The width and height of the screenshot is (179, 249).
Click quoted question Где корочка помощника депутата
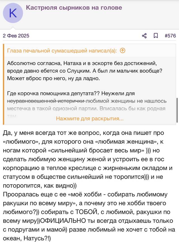[53, 94]
